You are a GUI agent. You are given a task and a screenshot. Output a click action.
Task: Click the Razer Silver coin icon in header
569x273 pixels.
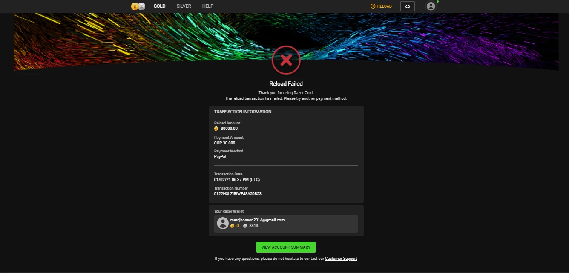[x=141, y=6]
